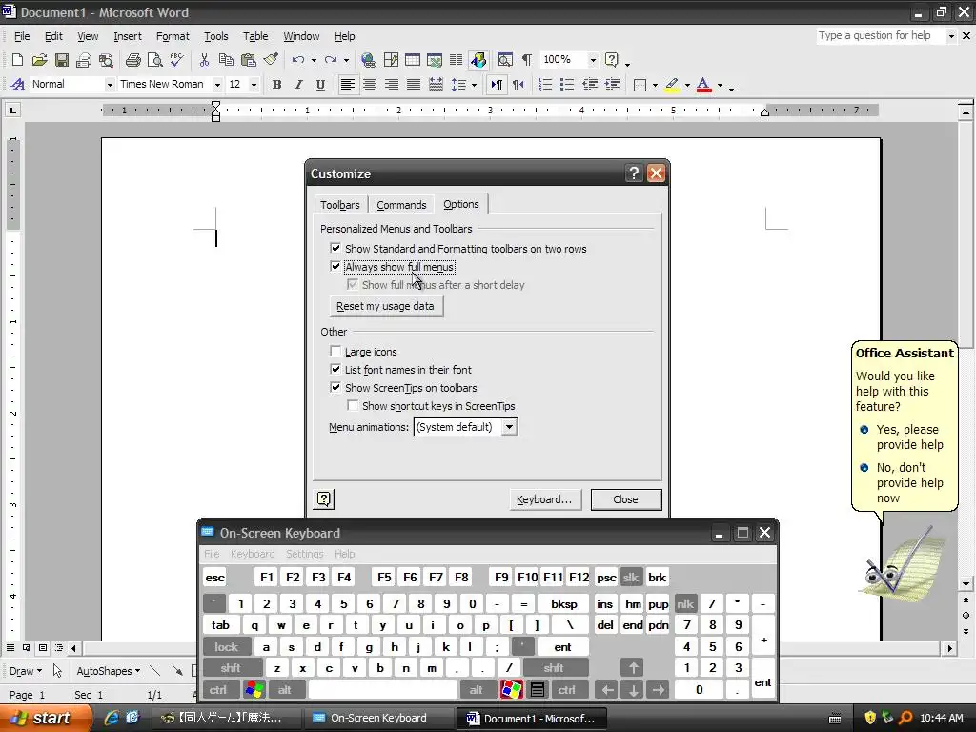Viewport: 976px width, 732px height.
Task: Click the Undo arrow icon
Action: click(x=298, y=60)
